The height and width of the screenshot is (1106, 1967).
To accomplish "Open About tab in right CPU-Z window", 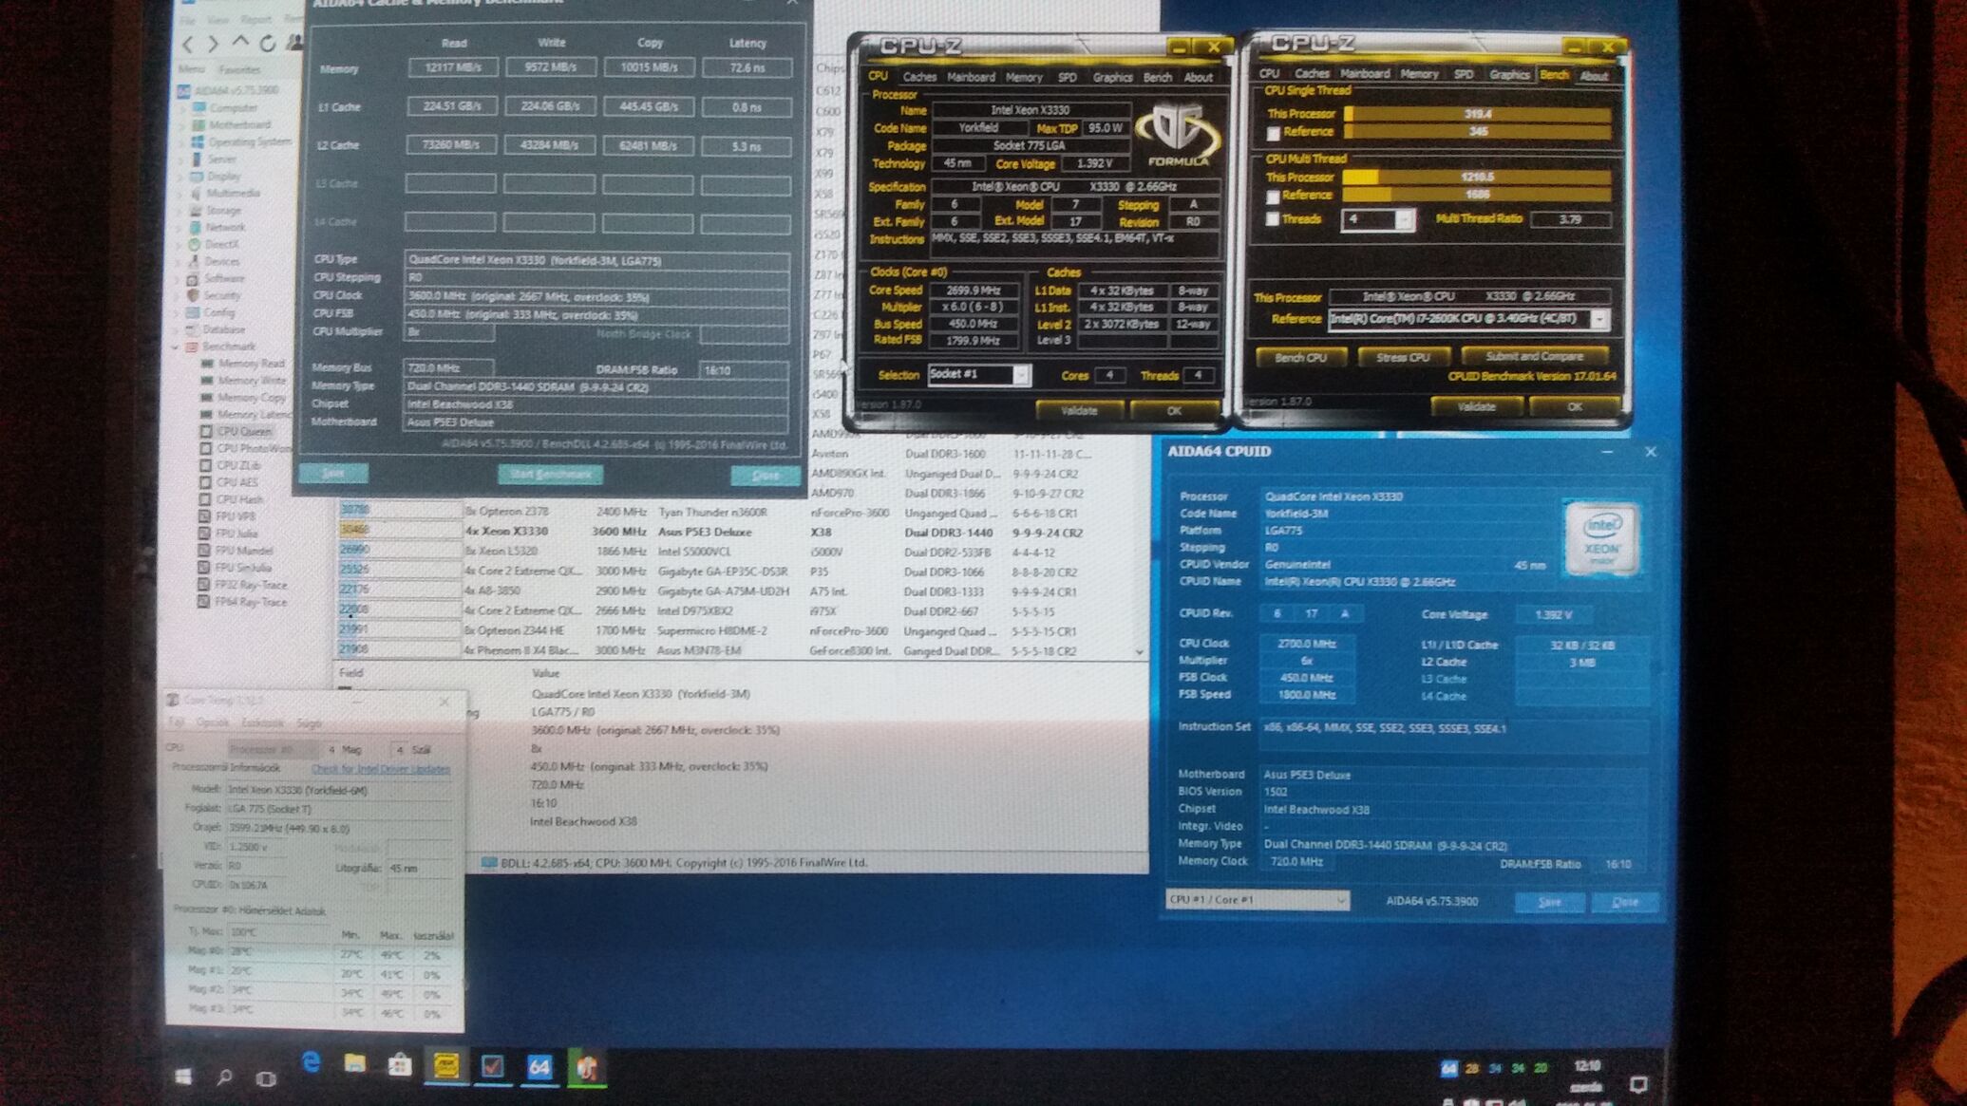I will [1594, 75].
